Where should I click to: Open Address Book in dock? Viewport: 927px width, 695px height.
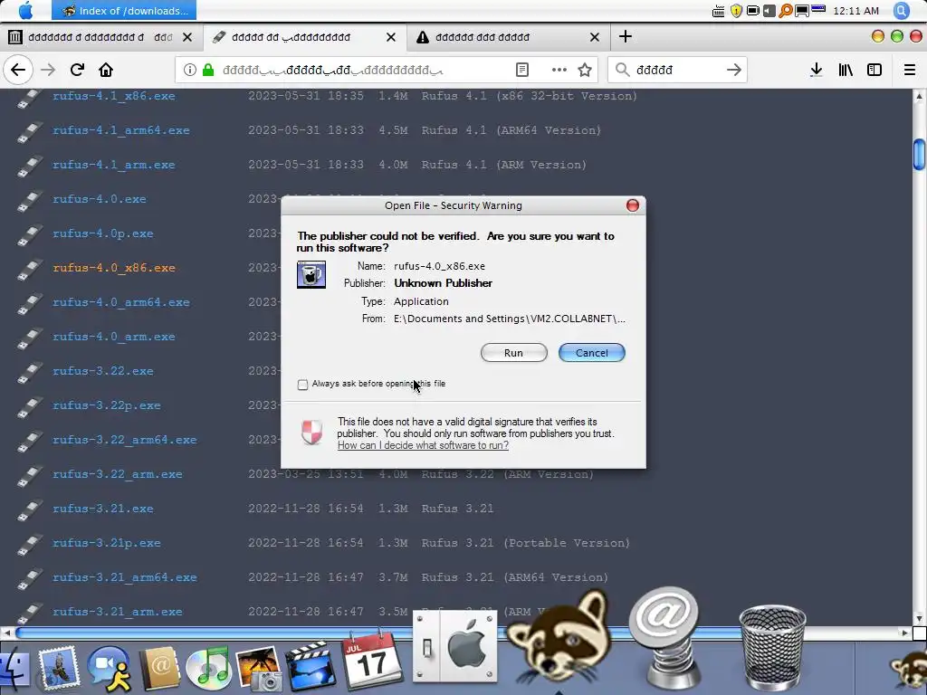pos(159,669)
